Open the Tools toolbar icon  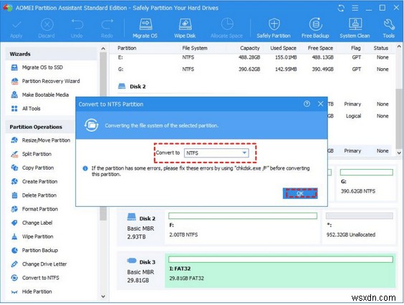[x=388, y=29]
